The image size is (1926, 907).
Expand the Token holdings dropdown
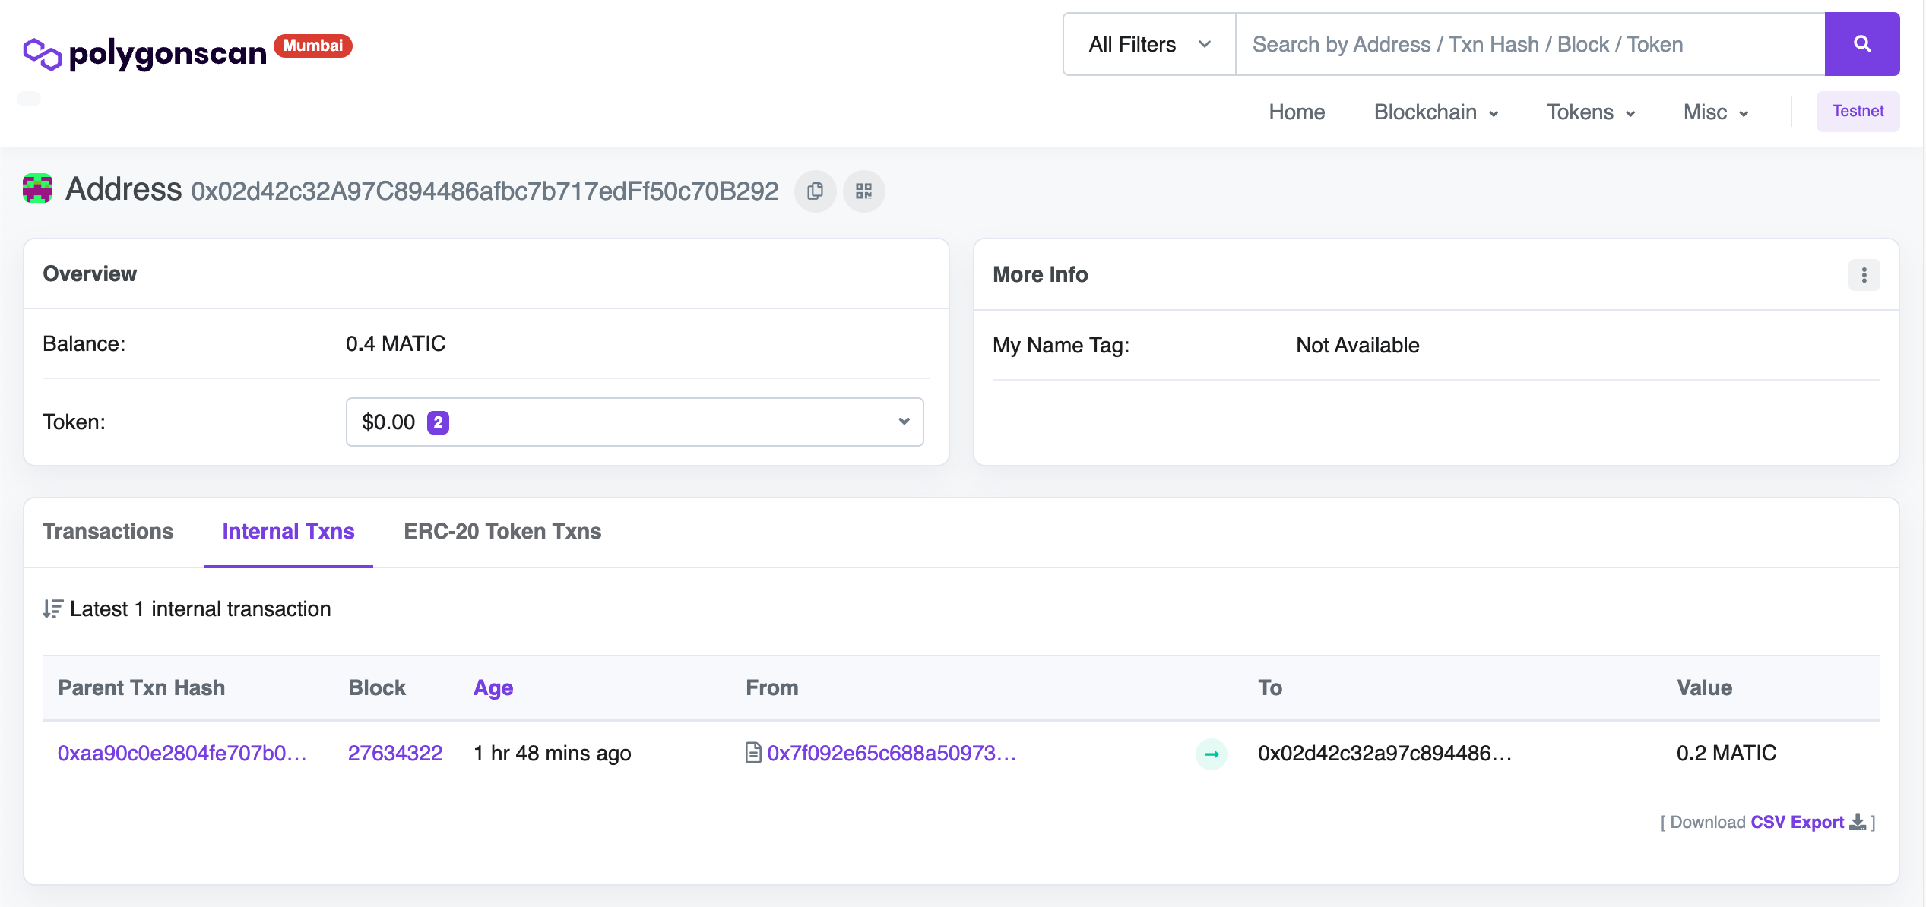[x=634, y=422]
